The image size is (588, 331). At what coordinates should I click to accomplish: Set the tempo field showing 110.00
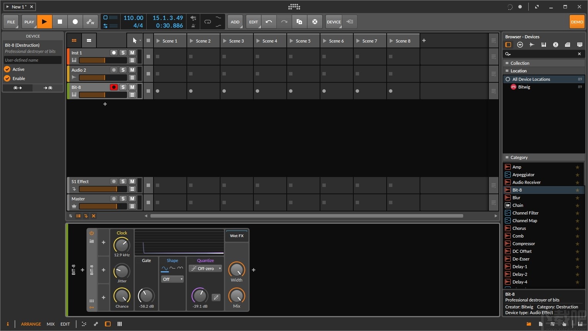pos(133,18)
